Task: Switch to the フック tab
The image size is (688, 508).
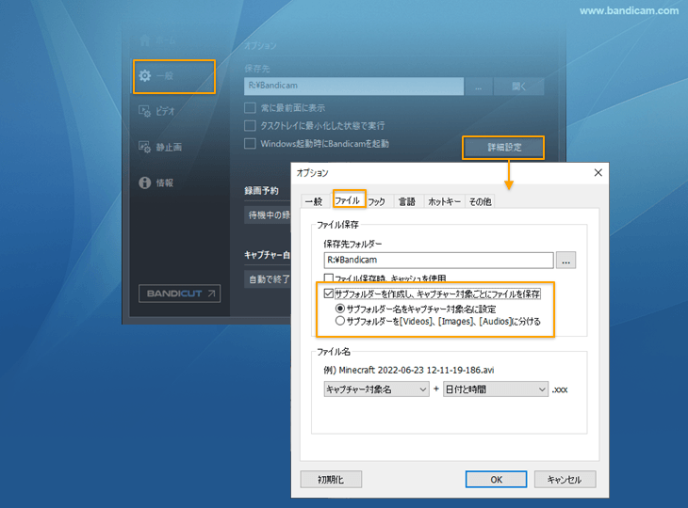Action: tap(376, 201)
